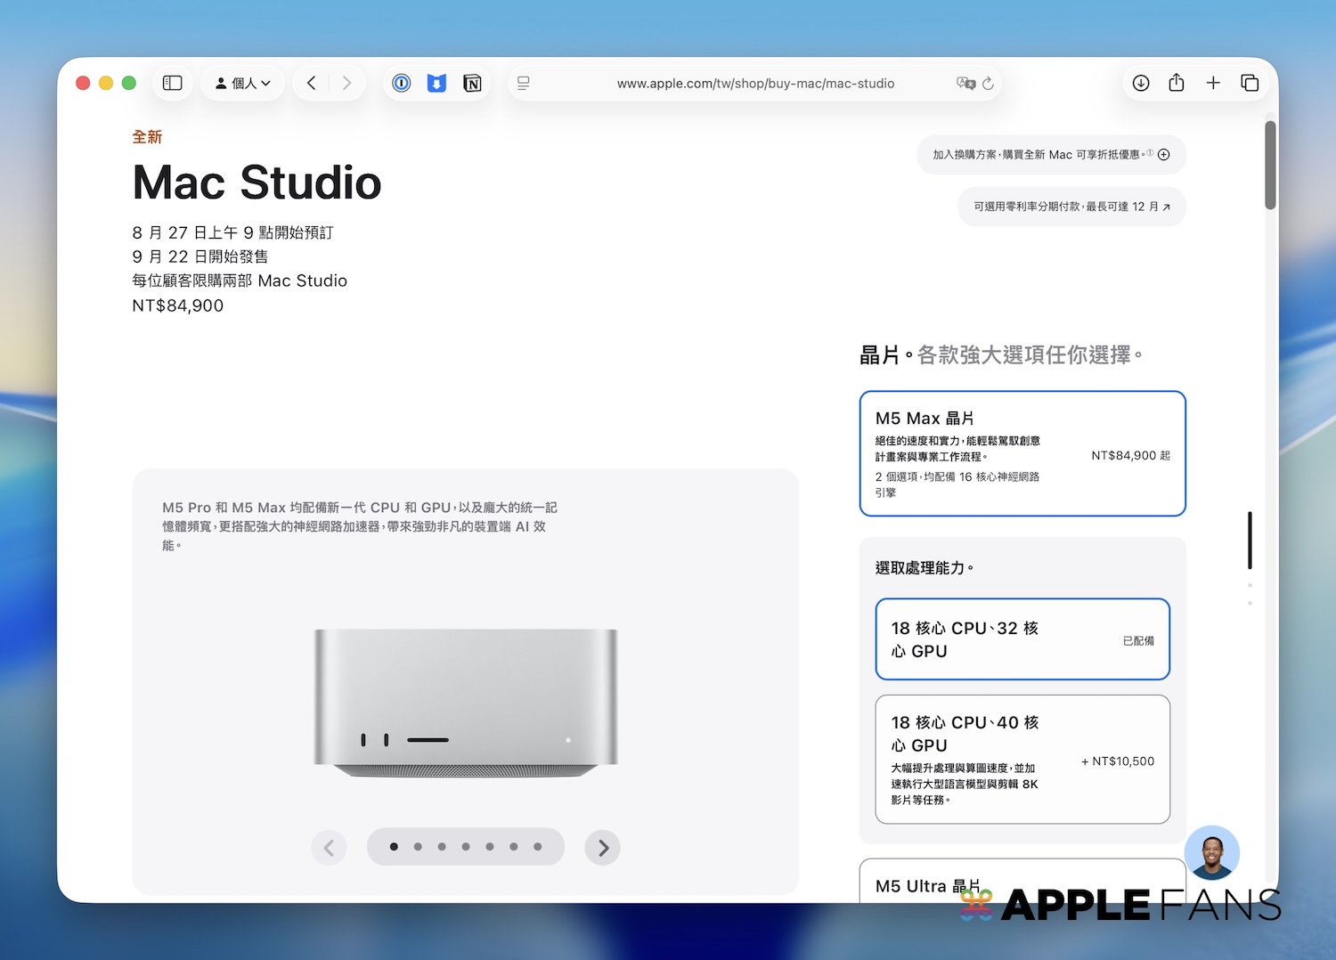This screenshot has height=960, width=1336.
Task: Click the Mac Studio product image
Action: tap(466, 704)
